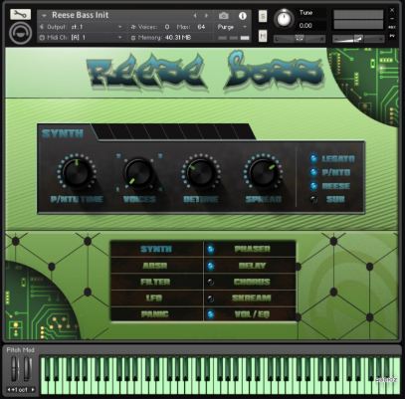The image size is (405, 399).
Task: Click the Output label text
Action: click(x=58, y=27)
